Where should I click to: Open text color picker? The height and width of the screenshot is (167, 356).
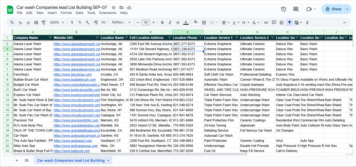[x=186, y=23]
